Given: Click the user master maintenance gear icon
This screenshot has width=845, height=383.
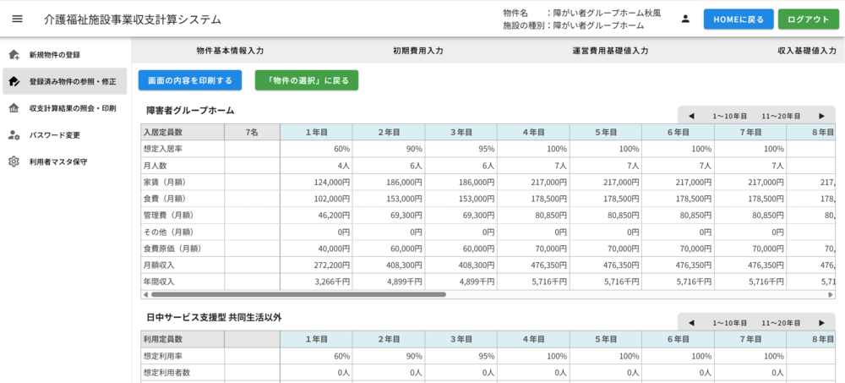Looking at the screenshot, I should (x=14, y=161).
